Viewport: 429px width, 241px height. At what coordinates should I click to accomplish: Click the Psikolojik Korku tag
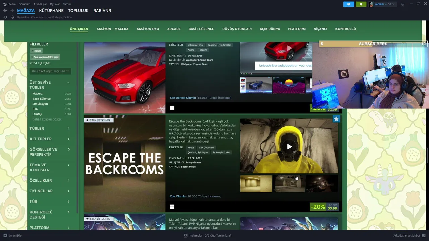[221, 152]
